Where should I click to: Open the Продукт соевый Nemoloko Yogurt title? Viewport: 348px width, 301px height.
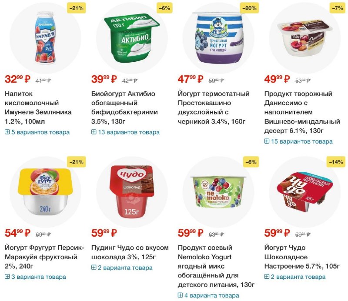[x=216, y=266]
